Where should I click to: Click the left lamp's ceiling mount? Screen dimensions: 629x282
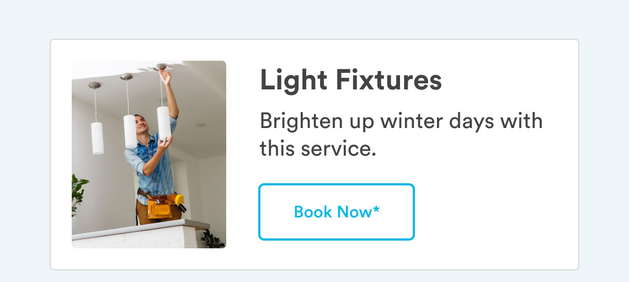click(x=95, y=86)
